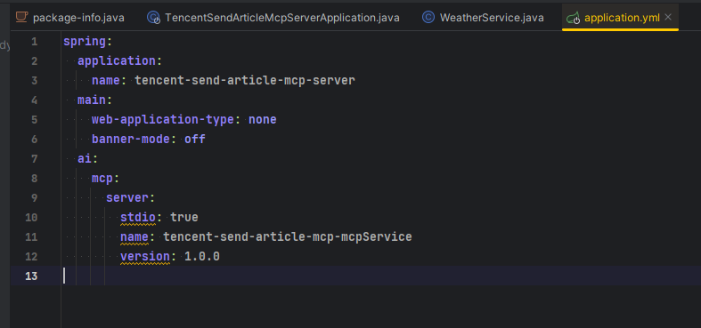
Task: Click the 'banner-mode' key text
Action: click(131, 140)
